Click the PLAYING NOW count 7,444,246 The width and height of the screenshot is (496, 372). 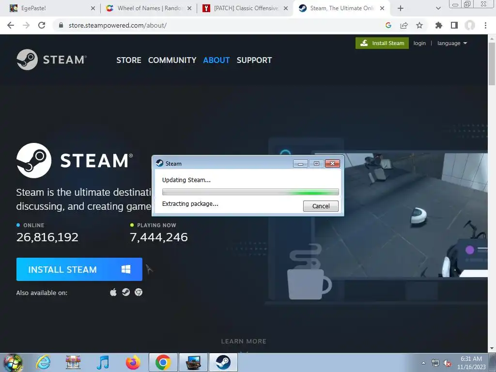click(159, 237)
